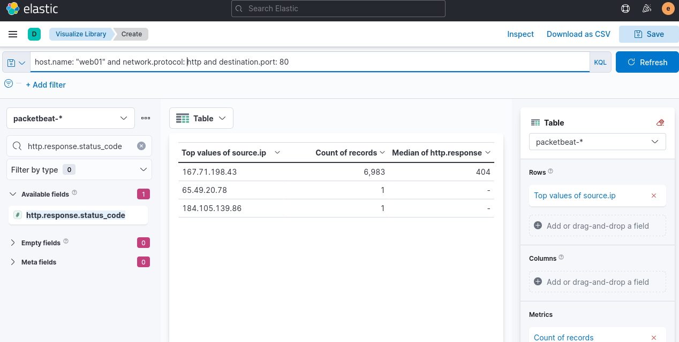
Task: Click the Elastic logo
Action: tap(32, 9)
